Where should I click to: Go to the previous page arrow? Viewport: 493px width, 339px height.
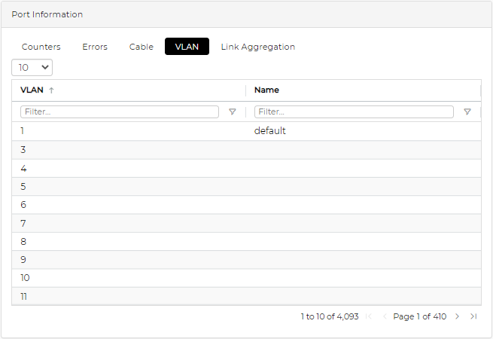385,316
